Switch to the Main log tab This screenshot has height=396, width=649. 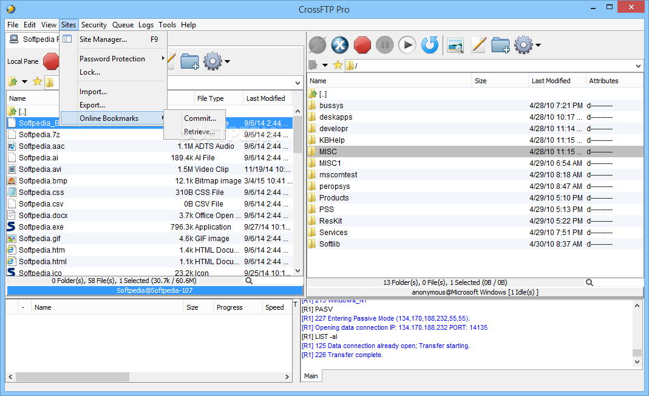click(311, 376)
